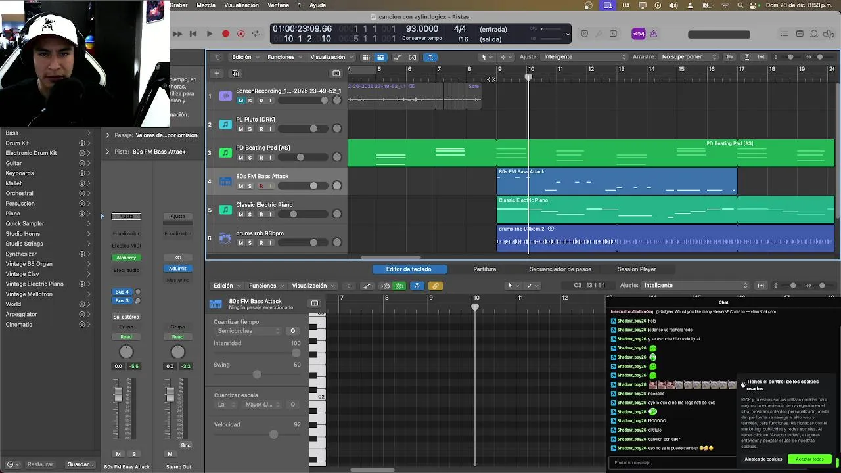The width and height of the screenshot is (841, 473).
Task: Show automation icon in piano roll toolbar
Action: pos(367,286)
